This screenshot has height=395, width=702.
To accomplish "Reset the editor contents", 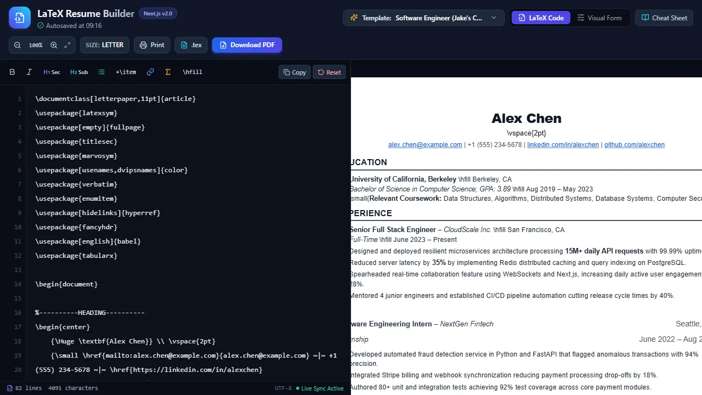I will pyautogui.click(x=329, y=72).
